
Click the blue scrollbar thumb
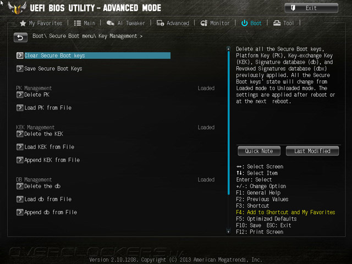[x=229, y=123]
